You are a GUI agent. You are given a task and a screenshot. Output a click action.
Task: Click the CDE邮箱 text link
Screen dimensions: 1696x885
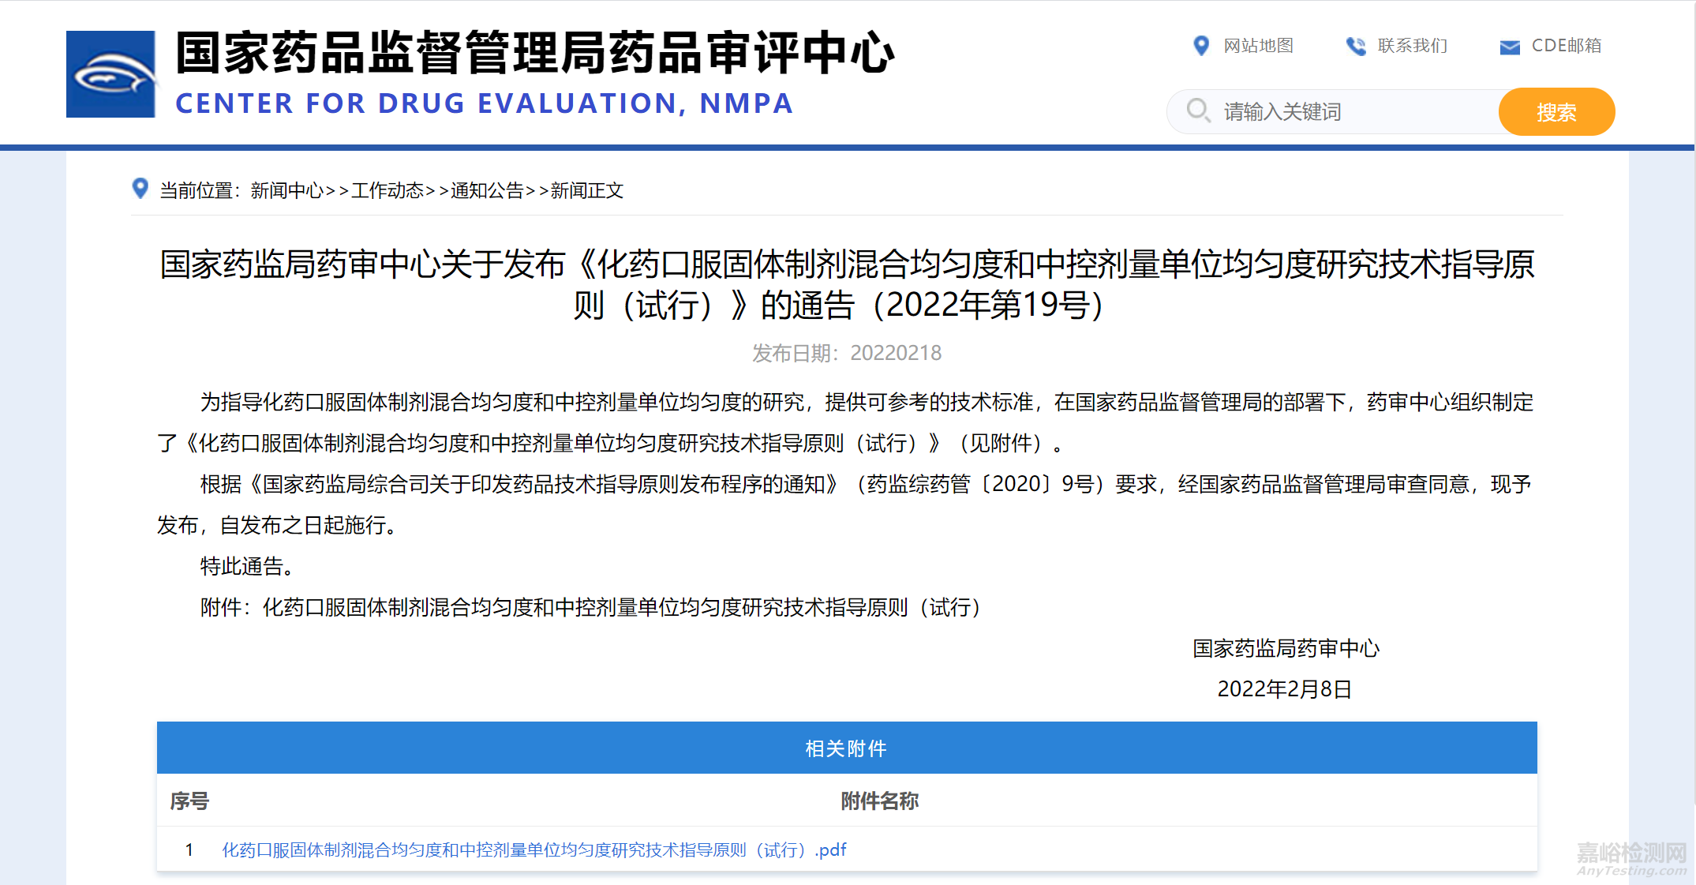click(x=1566, y=46)
